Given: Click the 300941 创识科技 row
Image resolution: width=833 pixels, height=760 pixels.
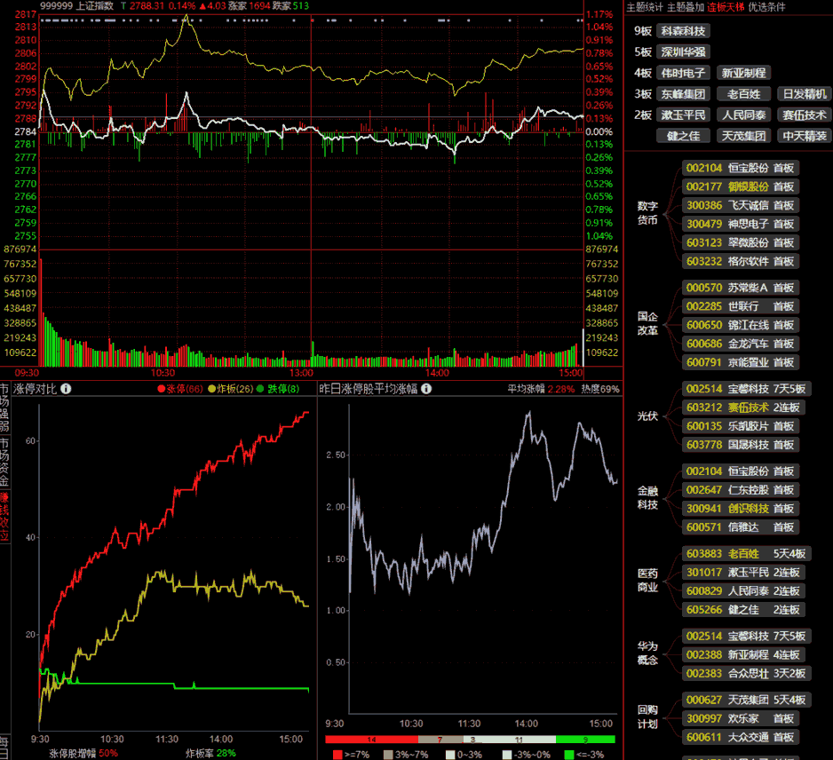Looking at the screenshot, I should click(x=741, y=508).
